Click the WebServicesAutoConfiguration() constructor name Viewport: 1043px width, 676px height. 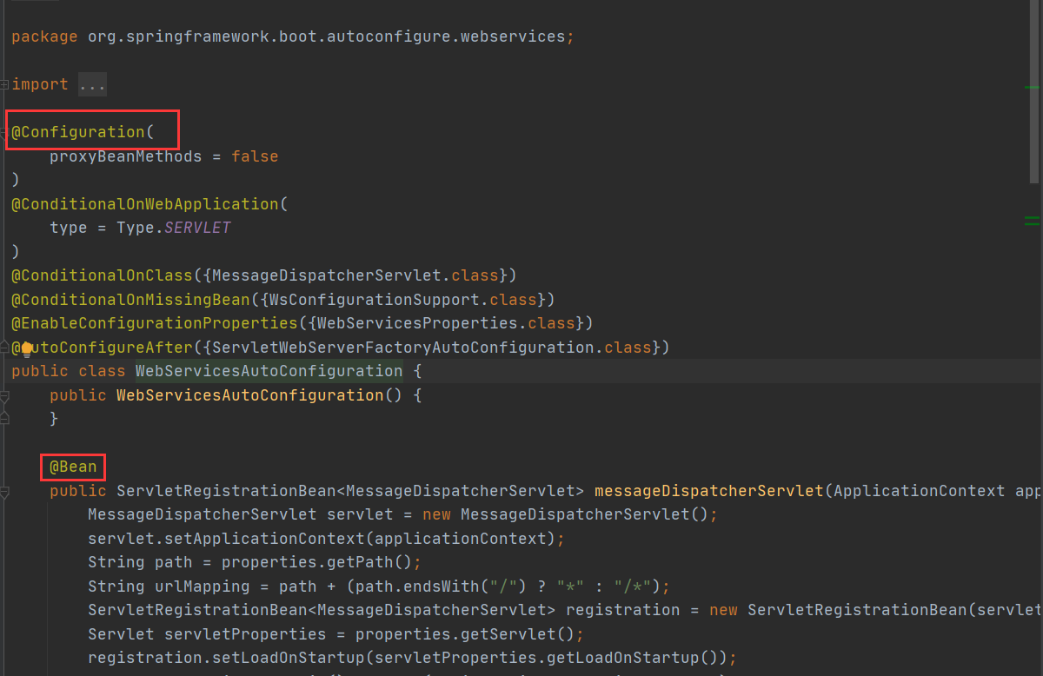[250, 395]
